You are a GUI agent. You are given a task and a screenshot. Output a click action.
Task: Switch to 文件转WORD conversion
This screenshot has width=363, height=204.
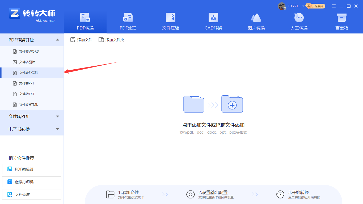point(29,51)
